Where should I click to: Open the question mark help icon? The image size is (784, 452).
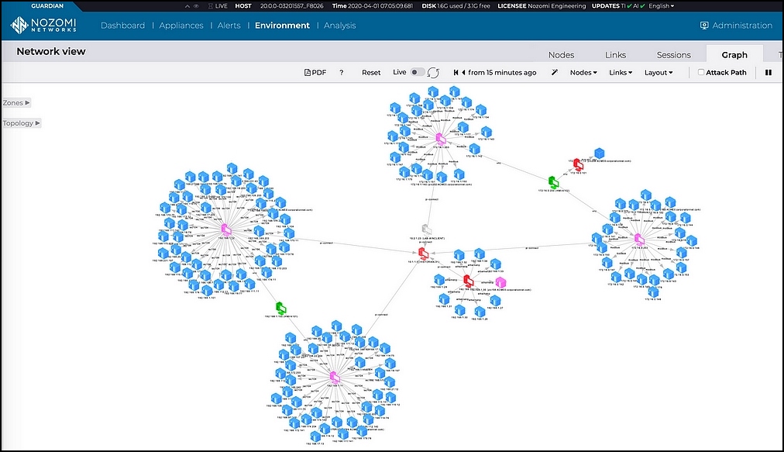click(342, 73)
